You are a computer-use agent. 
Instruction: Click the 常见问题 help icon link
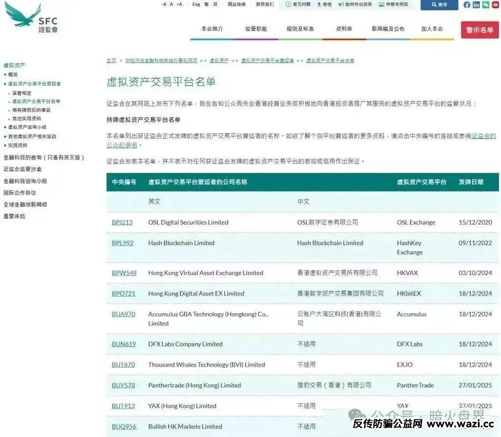(x=298, y=4)
